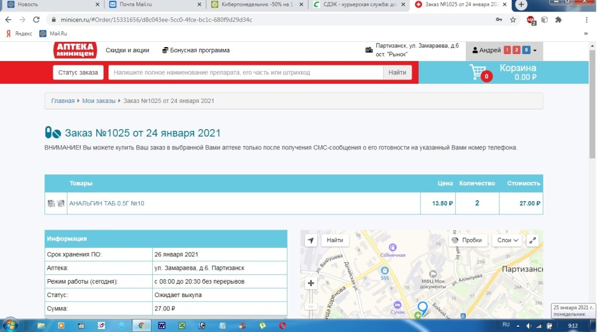Image resolution: width=597 pixels, height=332 pixels.
Task: Click the saved passwords key icon
Action: pos(498,19)
